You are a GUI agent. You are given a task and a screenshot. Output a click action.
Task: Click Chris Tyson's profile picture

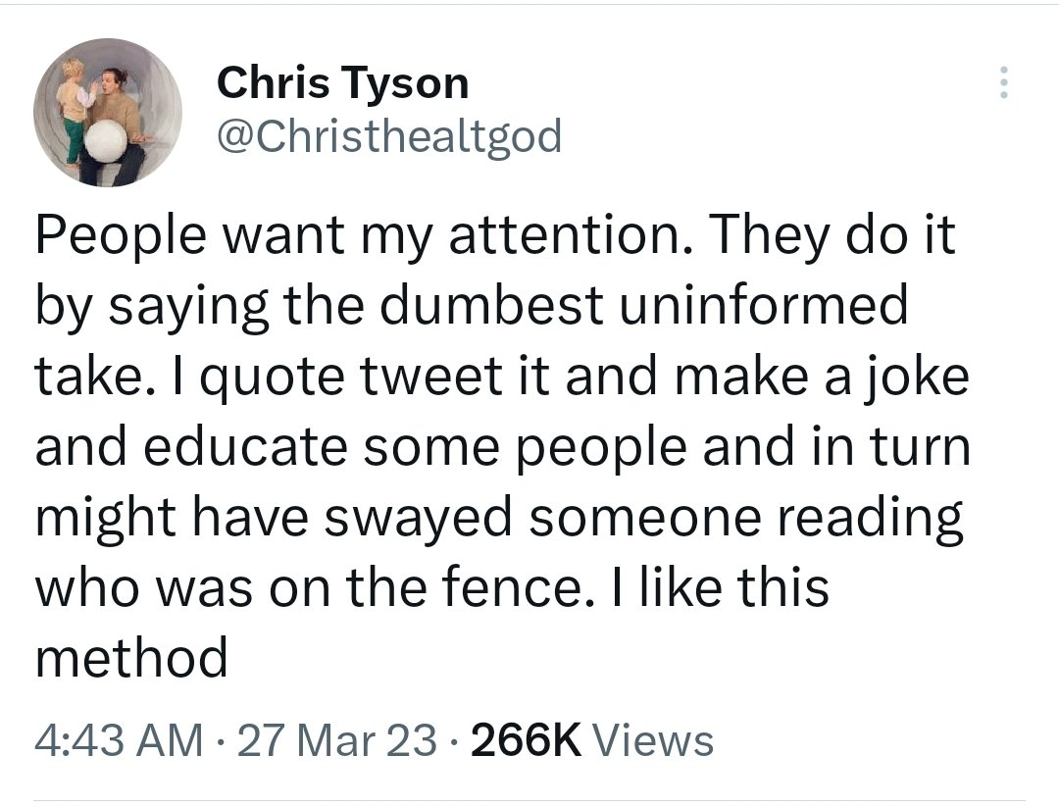(108, 112)
